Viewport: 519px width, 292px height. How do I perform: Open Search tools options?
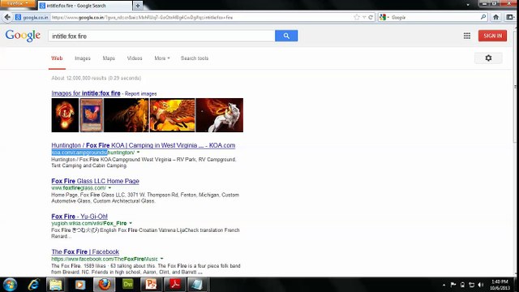[x=195, y=58]
